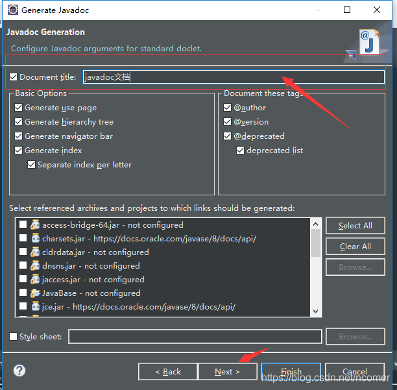The width and height of the screenshot is (397, 390).
Task: Toggle Generate use page option
Action: (18, 108)
